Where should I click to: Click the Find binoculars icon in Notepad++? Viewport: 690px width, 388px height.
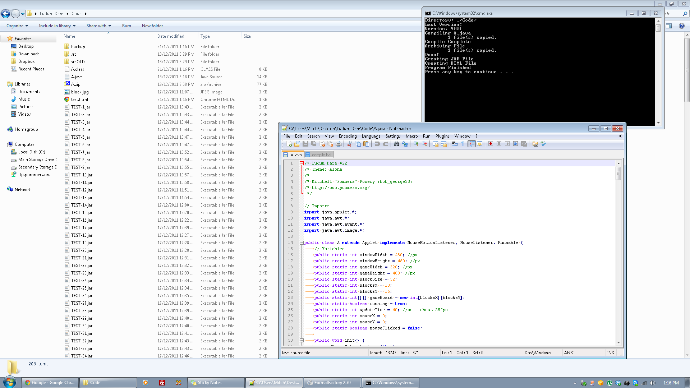point(396,144)
